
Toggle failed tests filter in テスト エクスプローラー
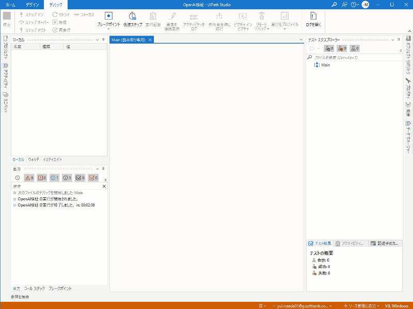tap(342, 48)
